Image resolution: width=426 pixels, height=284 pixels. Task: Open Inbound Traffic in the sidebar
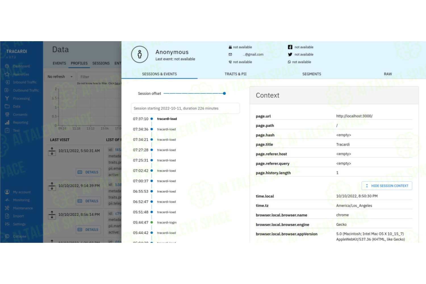tap(21, 82)
